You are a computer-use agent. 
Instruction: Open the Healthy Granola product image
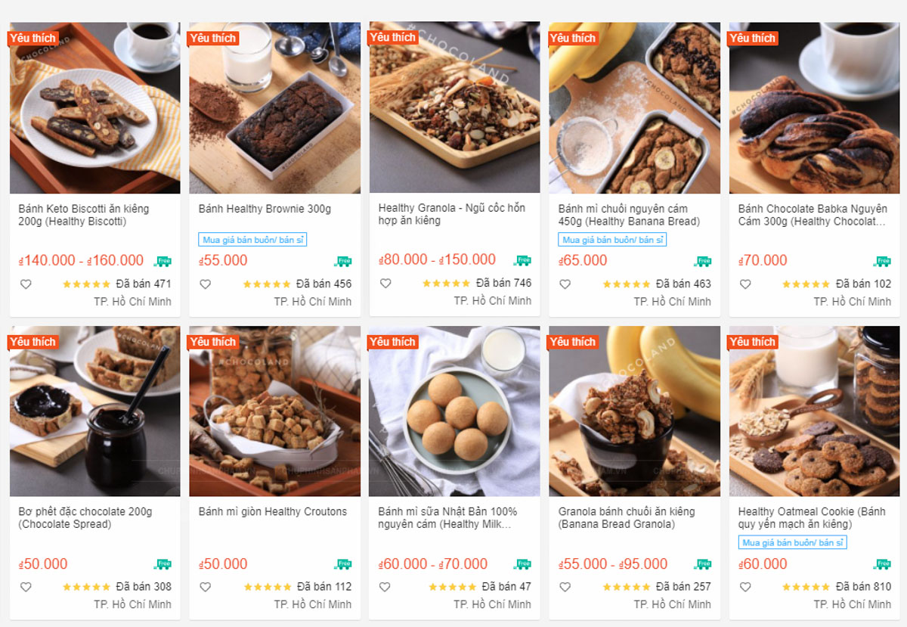pyautogui.click(x=455, y=107)
